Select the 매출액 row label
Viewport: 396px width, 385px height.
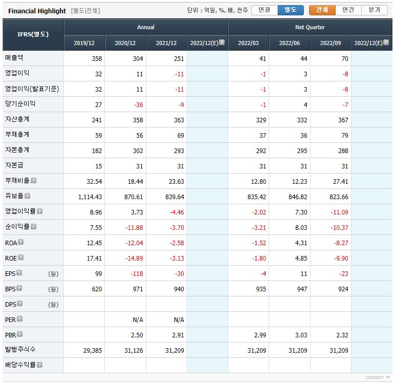coord(14,58)
